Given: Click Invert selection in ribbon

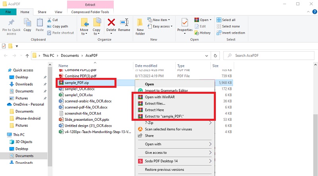Looking at the screenshot, I should click(x=231, y=33).
